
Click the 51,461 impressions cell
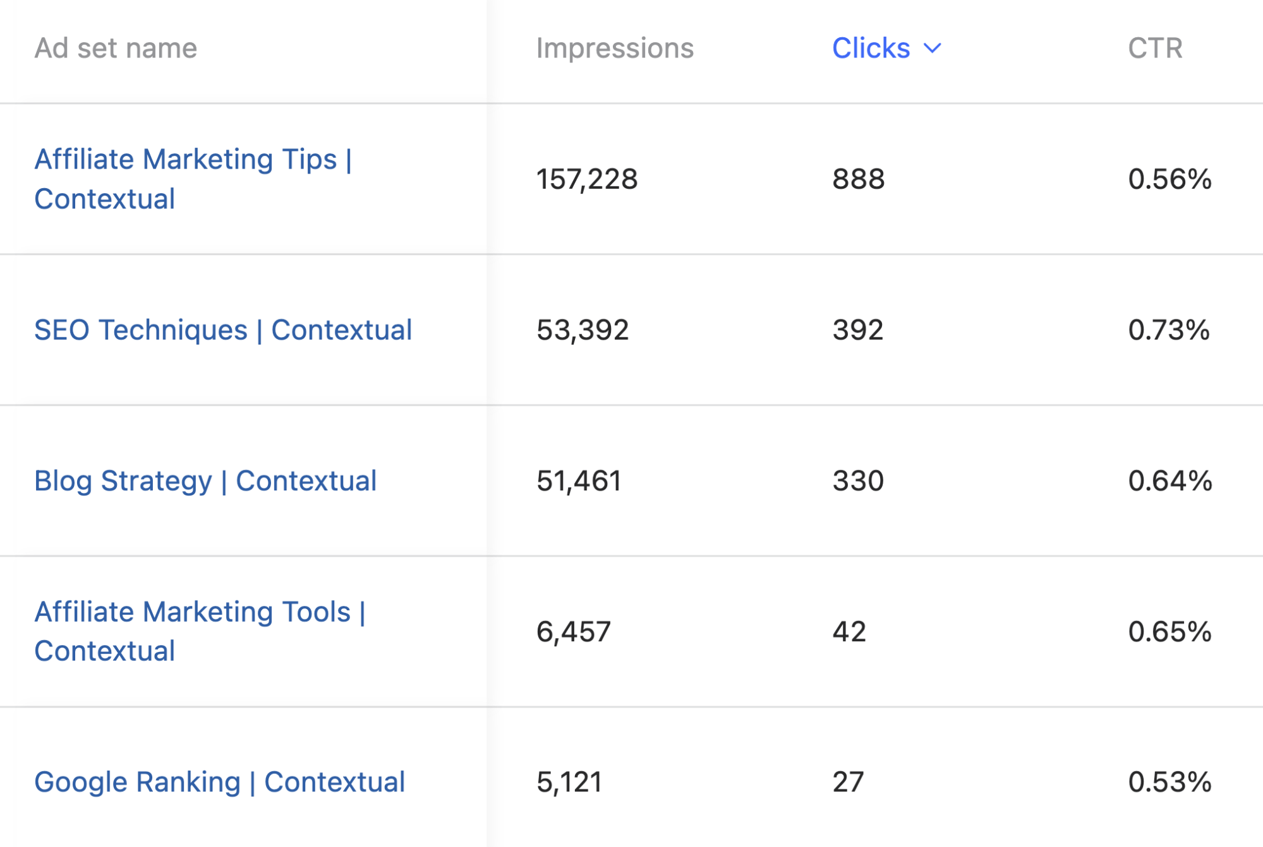[579, 480]
